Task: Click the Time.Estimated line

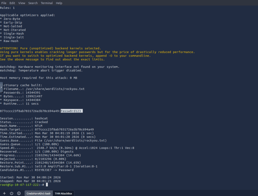Action: click(48, 137)
